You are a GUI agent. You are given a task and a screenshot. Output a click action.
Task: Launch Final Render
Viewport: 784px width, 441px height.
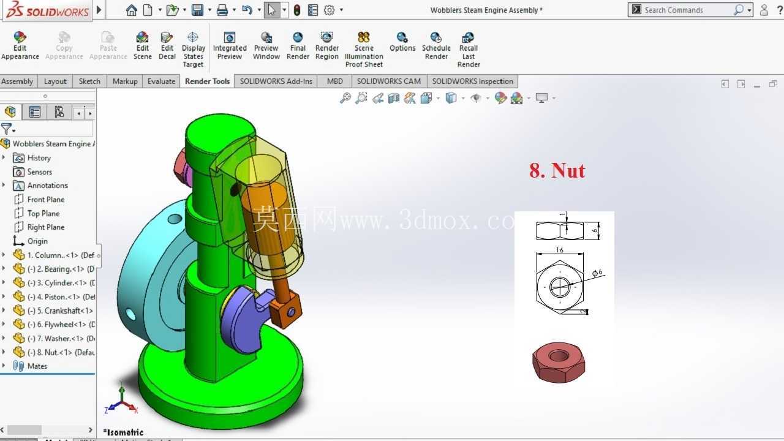[x=298, y=46]
